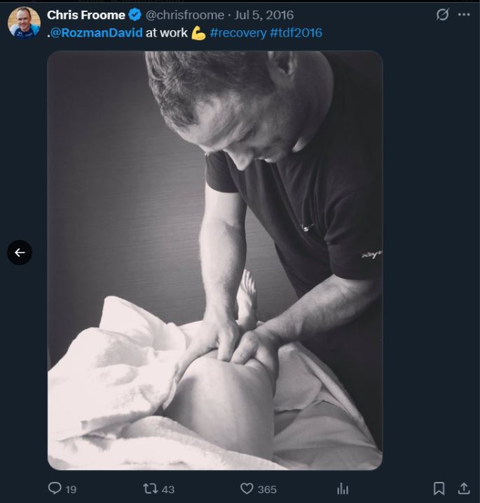Open Chris Froome's profile avatar
This screenshot has width=480, height=503.
pos(24,22)
